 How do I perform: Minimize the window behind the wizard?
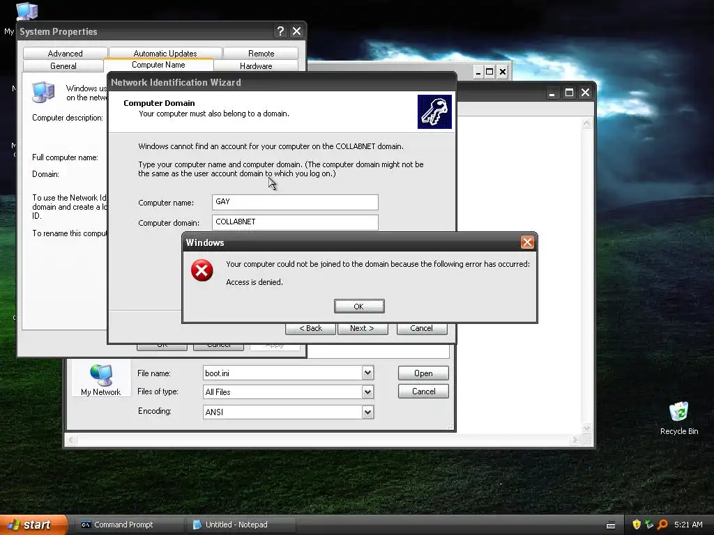478,72
